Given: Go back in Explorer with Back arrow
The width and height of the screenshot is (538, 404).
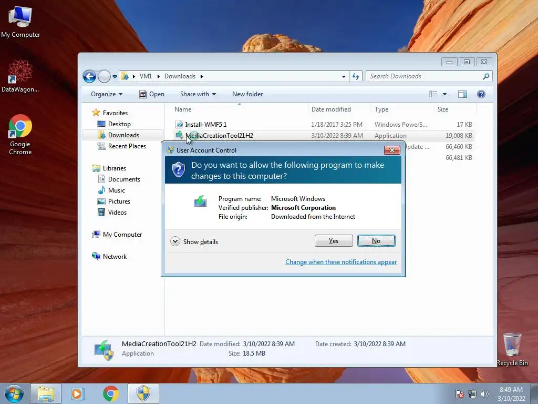Looking at the screenshot, I should tap(89, 76).
